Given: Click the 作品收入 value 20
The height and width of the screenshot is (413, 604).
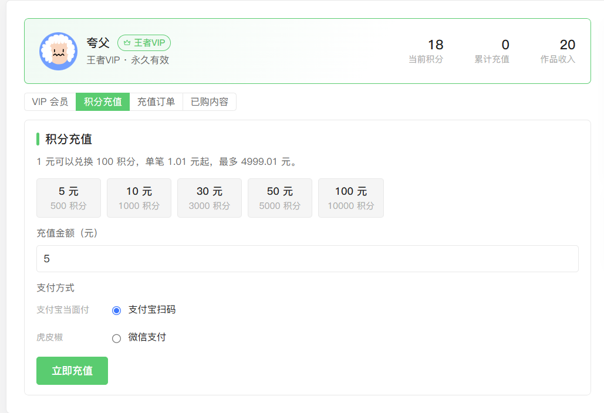Looking at the screenshot, I should 568,45.
